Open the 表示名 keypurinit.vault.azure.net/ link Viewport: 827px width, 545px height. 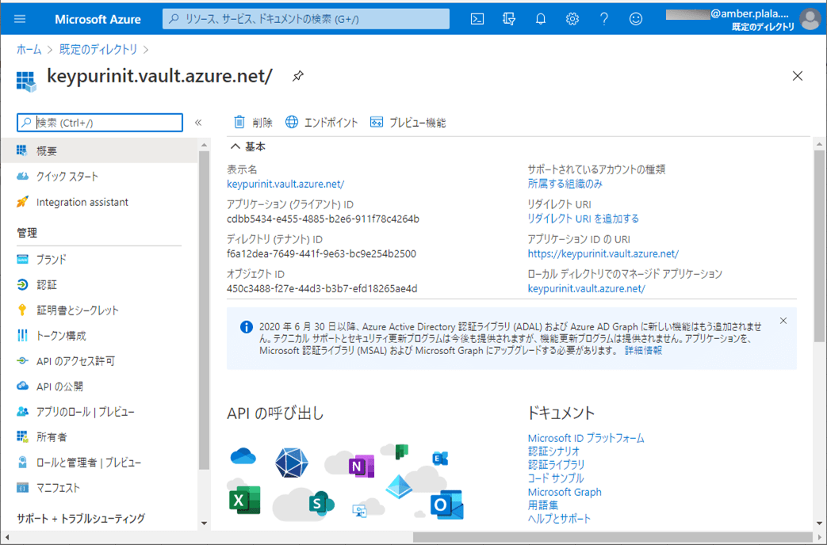[x=285, y=184]
